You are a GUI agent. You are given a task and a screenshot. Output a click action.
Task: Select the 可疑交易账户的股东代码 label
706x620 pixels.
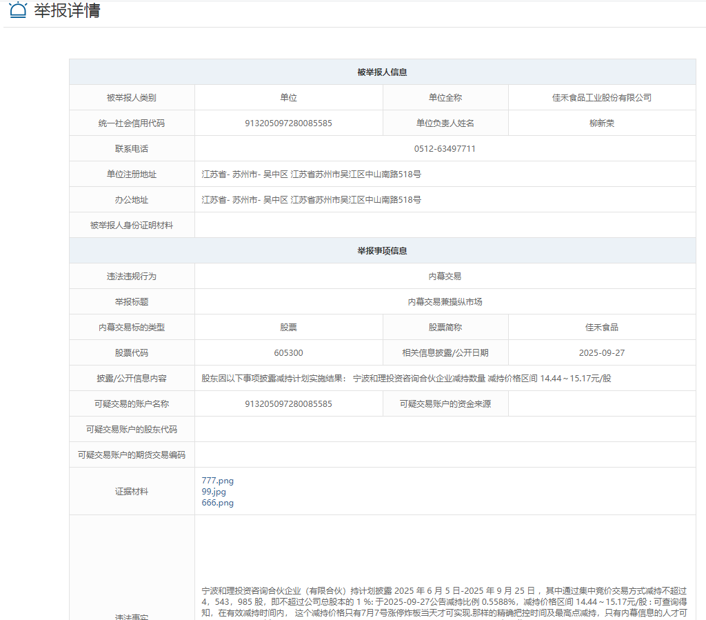tap(132, 430)
